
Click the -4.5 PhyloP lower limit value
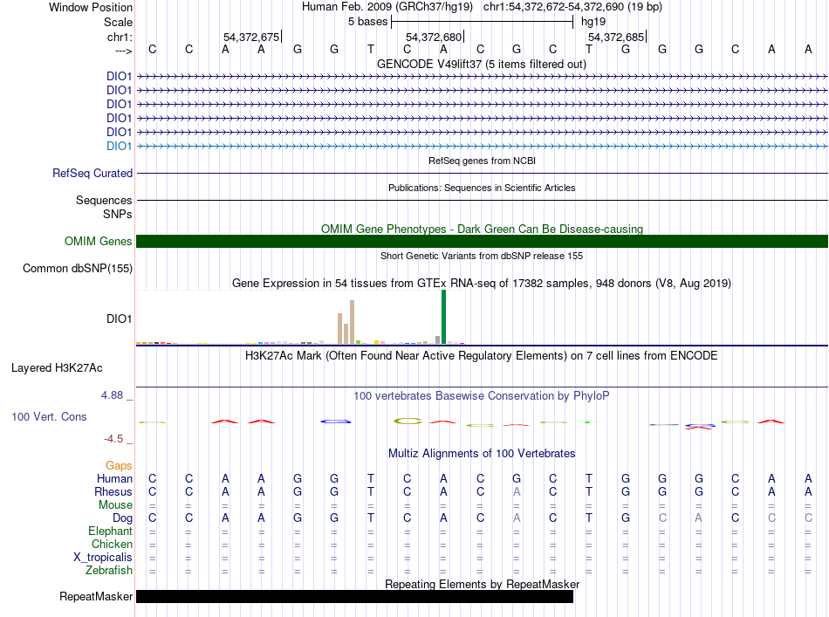tap(113, 439)
